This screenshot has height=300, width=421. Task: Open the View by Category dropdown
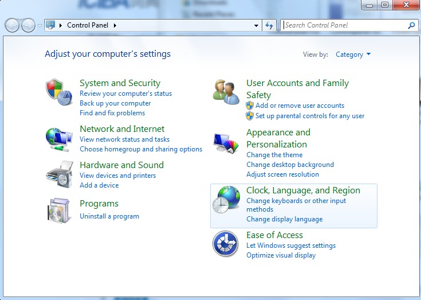pos(353,54)
